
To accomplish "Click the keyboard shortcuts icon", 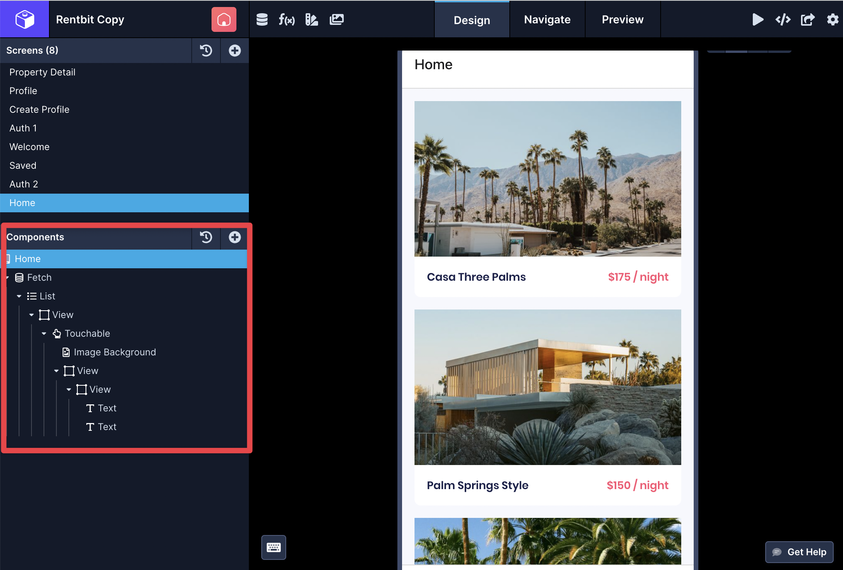I will 274,547.
